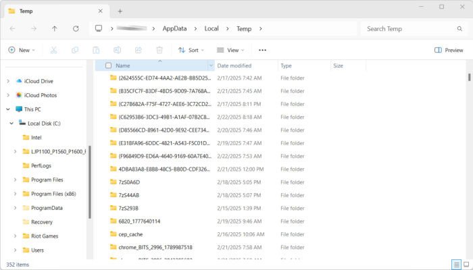Click the Rename icon in toolbar

pyautogui.click(x=117, y=50)
